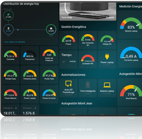Click the 1.576.8 consumption value
The image size is (142, 139).
click(29, 113)
